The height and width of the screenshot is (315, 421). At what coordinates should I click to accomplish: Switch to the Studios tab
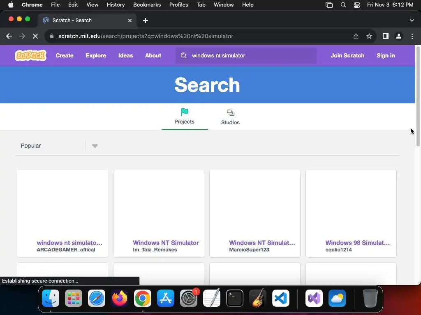point(230,117)
